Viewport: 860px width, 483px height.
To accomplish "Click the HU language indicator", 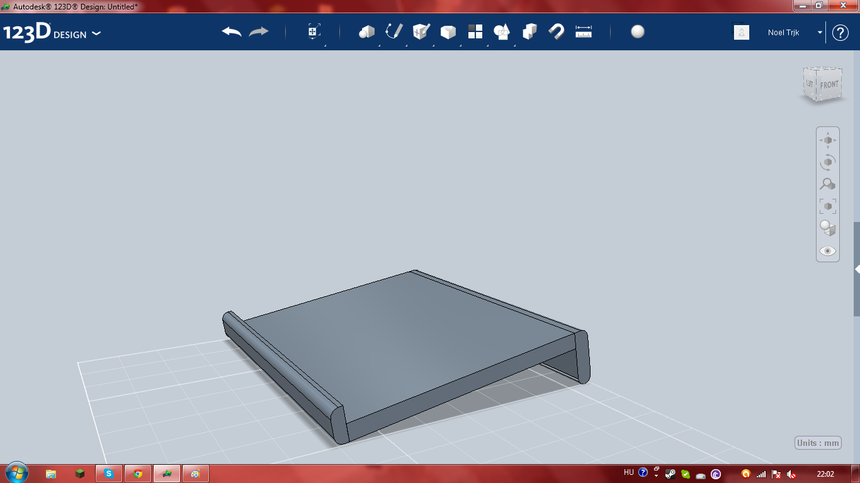I will pyautogui.click(x=628, y=472).
